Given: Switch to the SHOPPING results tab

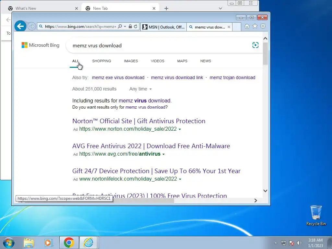Looking at the screenshot, I should click(x=101, y=61).
